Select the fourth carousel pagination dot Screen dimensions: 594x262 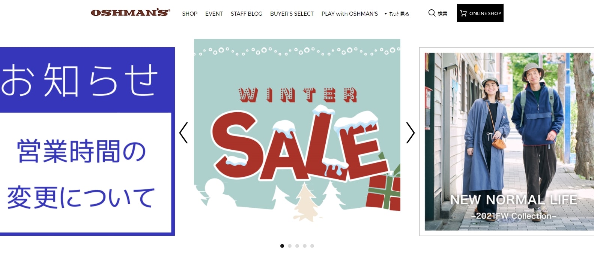click(305, 246)
